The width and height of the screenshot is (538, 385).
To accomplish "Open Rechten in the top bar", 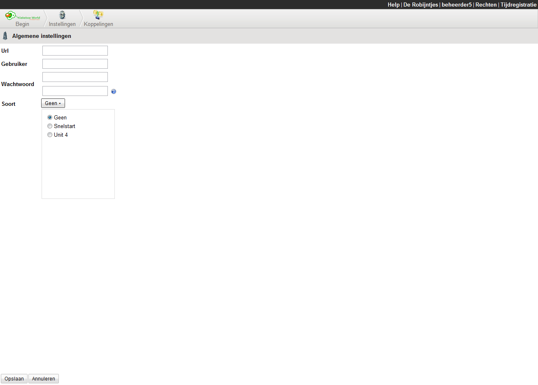I will click(x=486, y=5).
